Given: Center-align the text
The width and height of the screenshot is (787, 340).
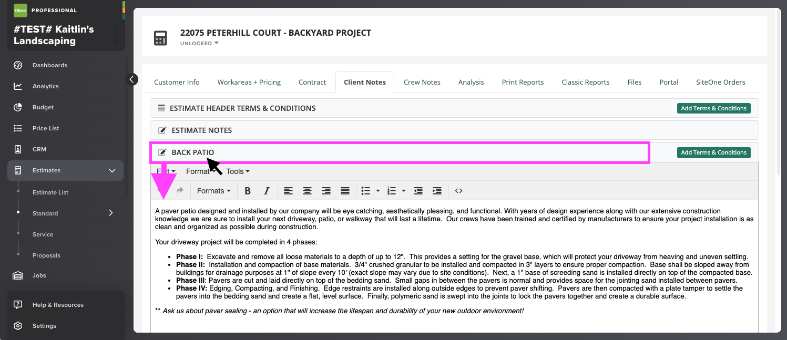Looking at the screenshot, I should [307, 191].
